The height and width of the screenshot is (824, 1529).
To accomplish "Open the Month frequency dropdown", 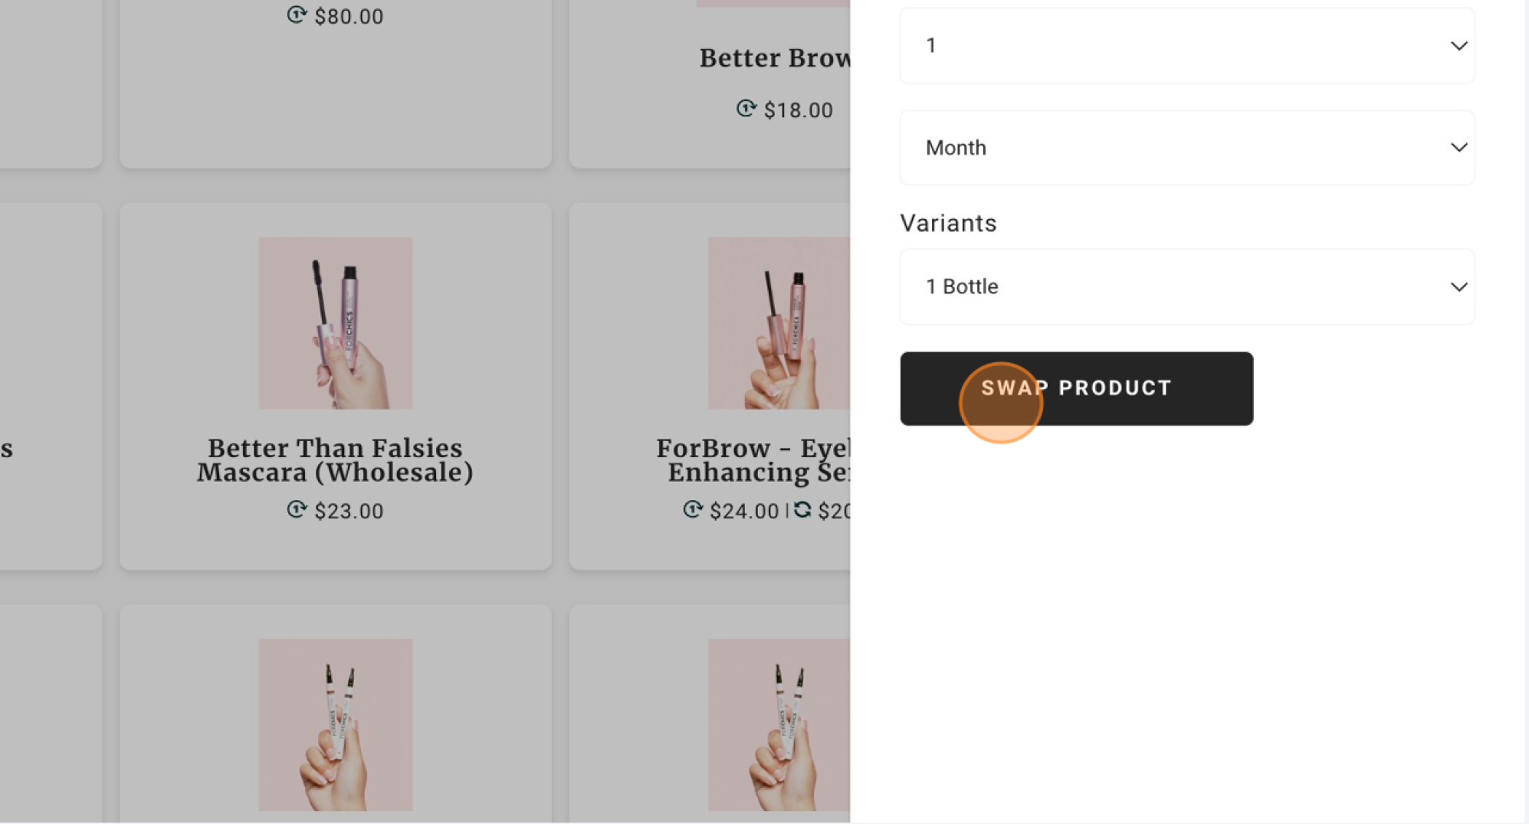I will coord(1186,148).
